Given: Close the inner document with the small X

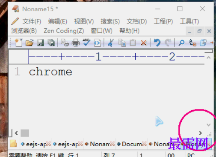Looking at the screenshot, I should pos(209,31).
